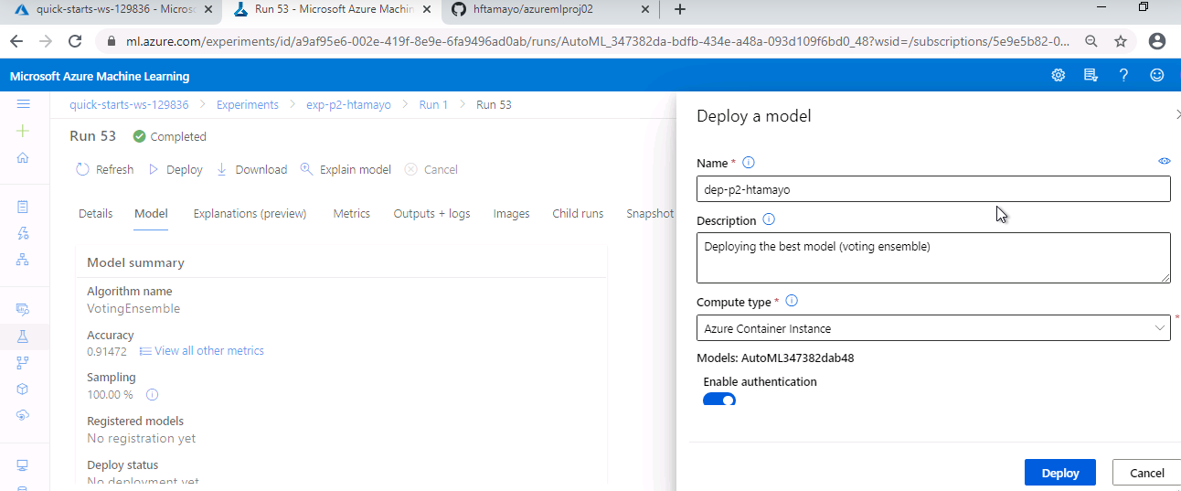Click info icon next to Description
Screen dimensions: 1181x491
click(769, 219)
